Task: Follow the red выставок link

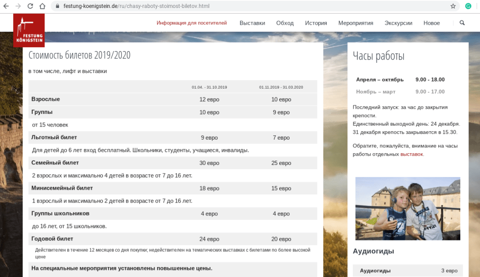Action: (412, 154)
